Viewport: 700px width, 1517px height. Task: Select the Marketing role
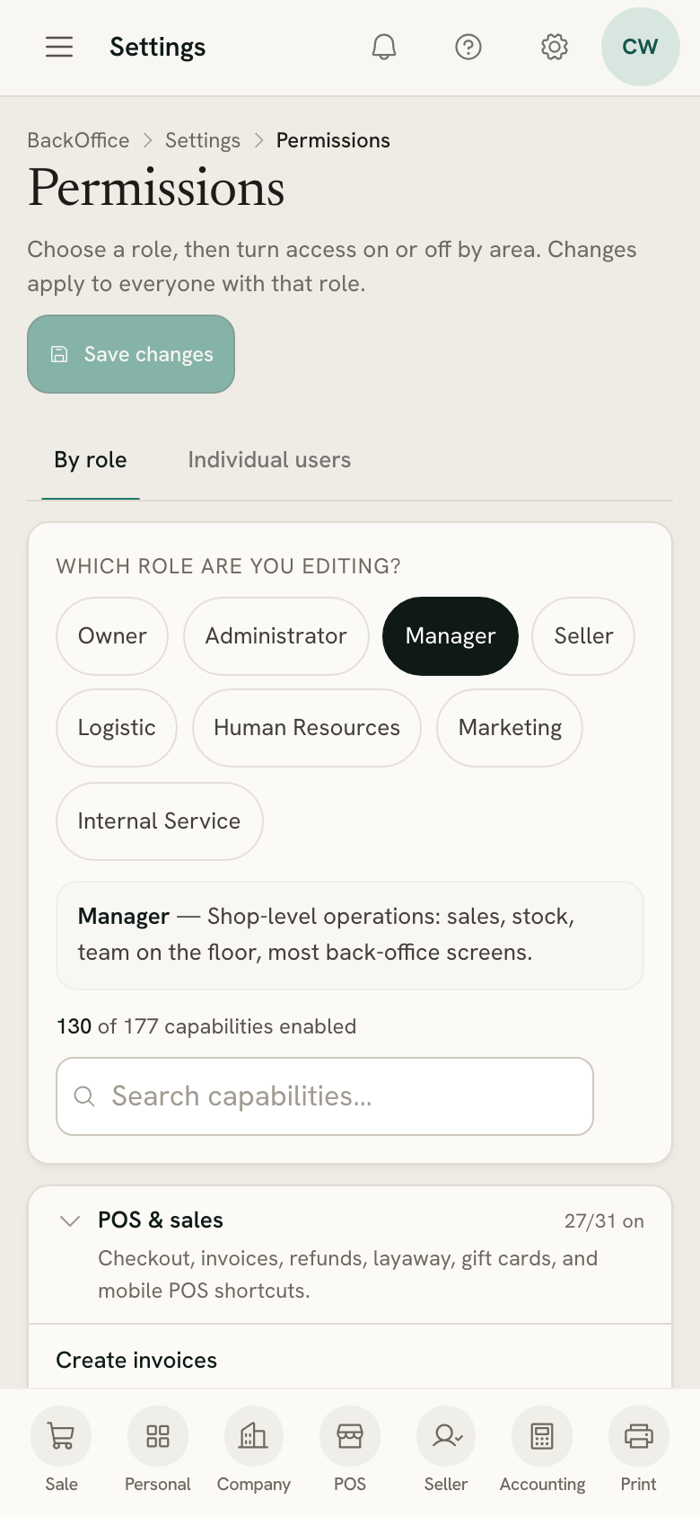pyautogui.click(x=510, y=728)
